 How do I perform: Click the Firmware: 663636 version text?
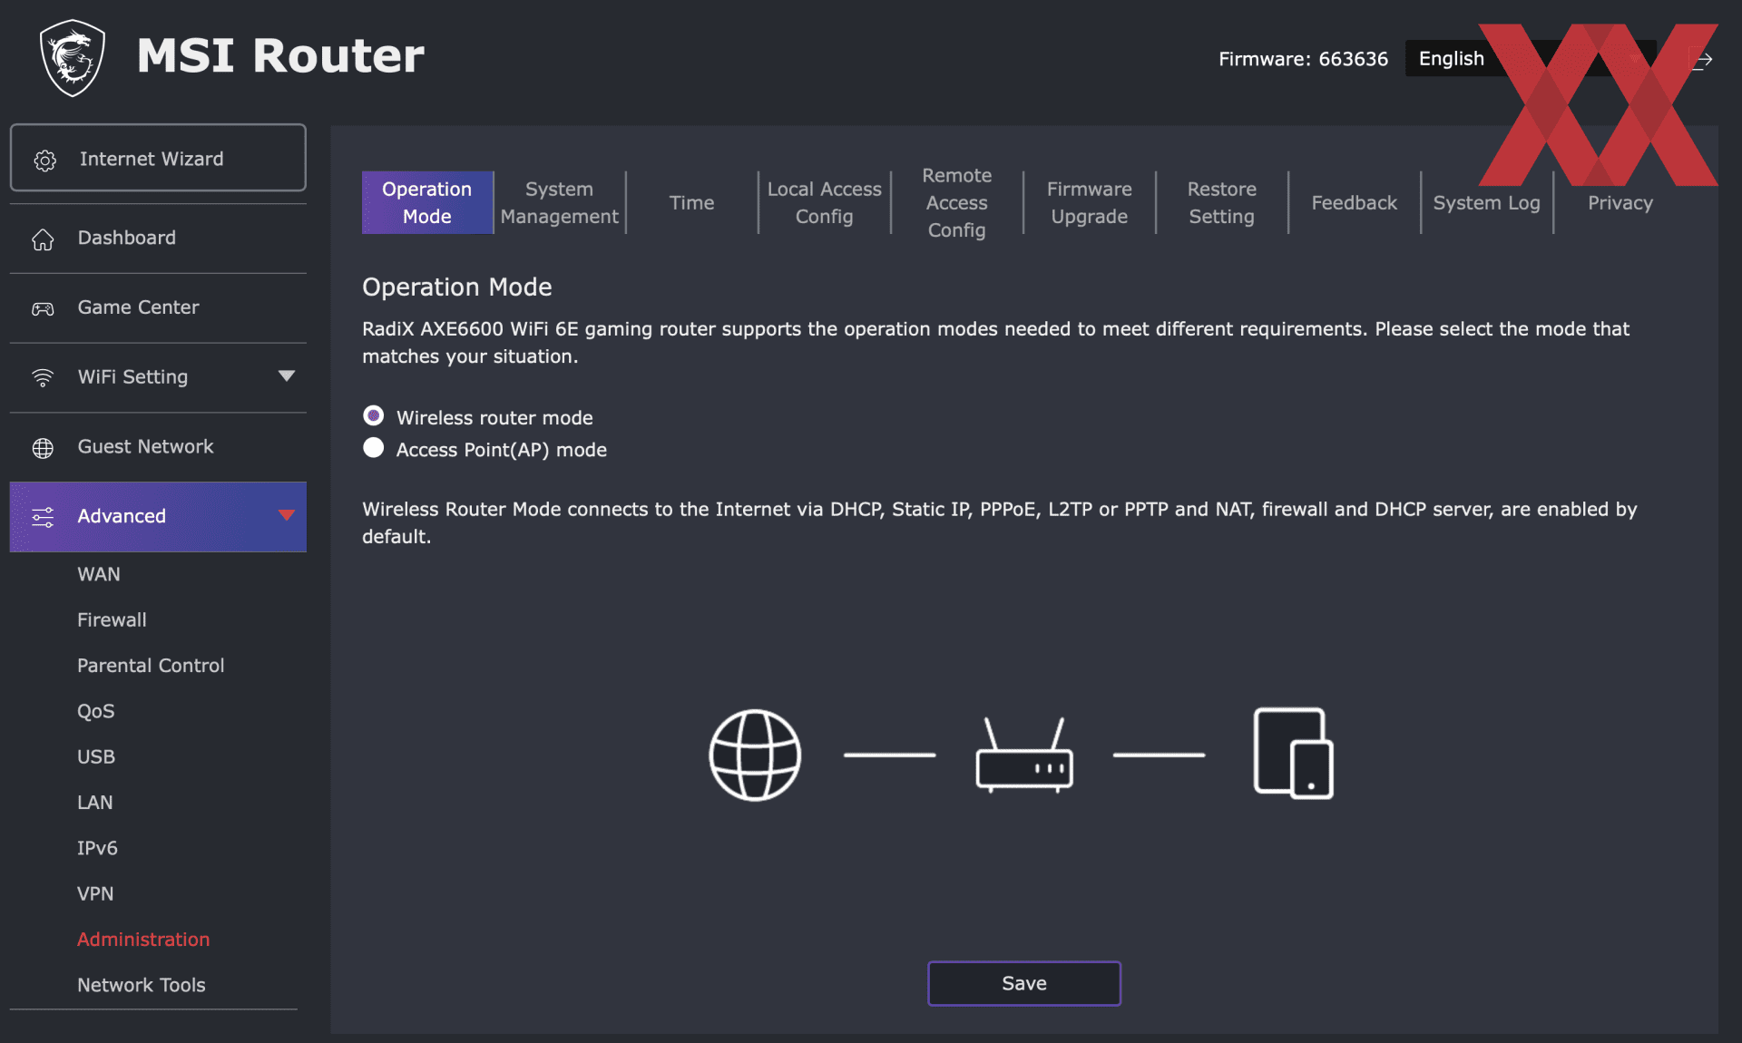(1303, 59)
